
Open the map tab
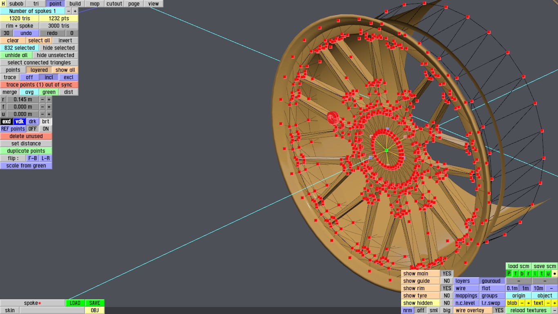pos(95,4)
